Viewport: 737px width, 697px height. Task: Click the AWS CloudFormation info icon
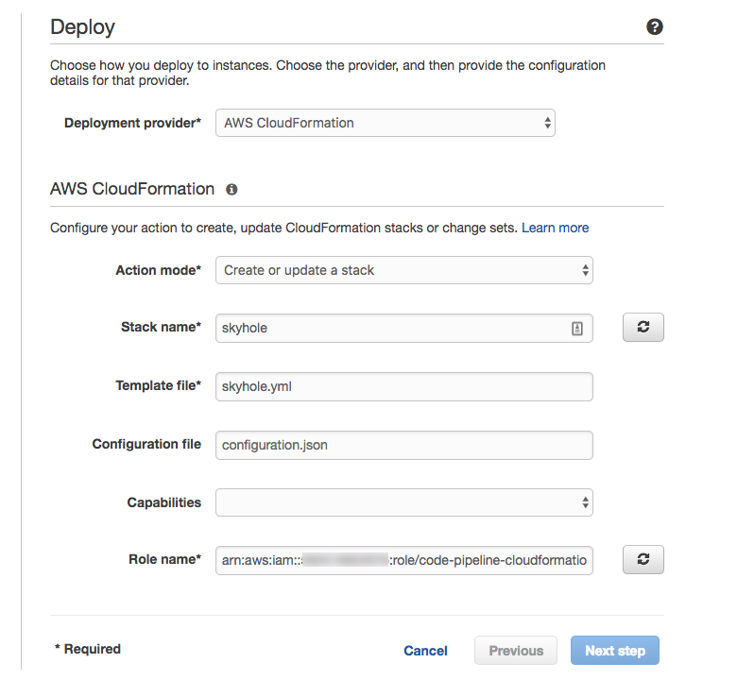[x=231, y=189]
